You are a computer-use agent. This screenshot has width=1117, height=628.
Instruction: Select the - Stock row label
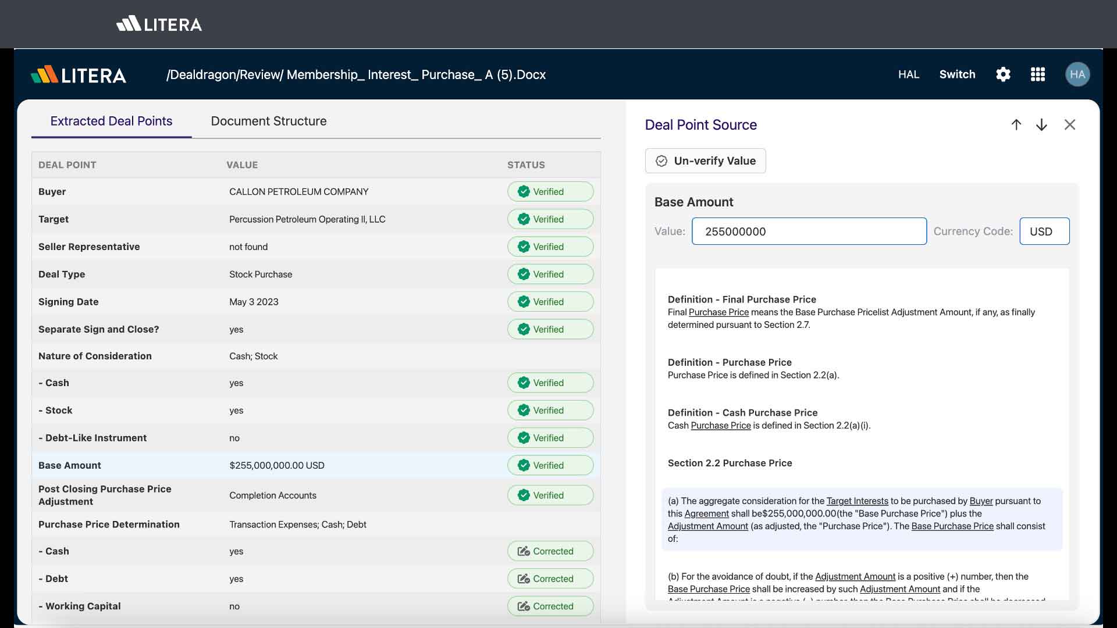(55, 411)
